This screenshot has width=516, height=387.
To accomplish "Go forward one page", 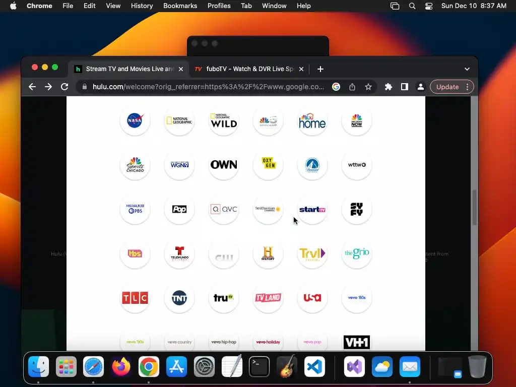I will point(48,87).
